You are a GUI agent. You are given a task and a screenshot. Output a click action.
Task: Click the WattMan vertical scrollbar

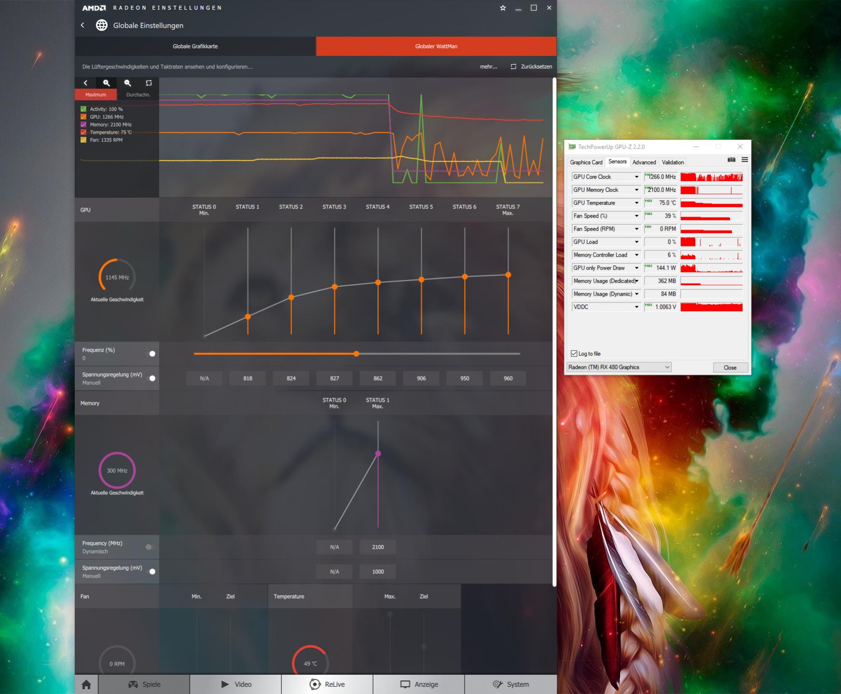[554, 332]
